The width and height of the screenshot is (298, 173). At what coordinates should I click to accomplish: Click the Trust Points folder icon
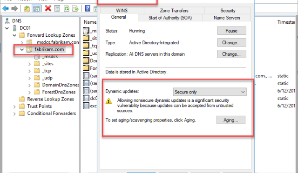(22, 106)
